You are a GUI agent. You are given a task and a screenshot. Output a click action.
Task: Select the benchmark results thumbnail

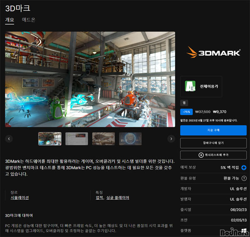pos(77,139)
